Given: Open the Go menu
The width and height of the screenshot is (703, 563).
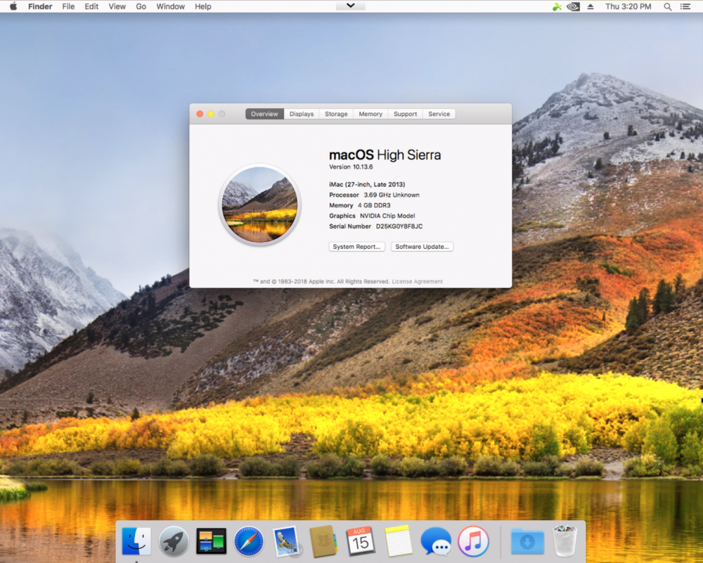Looking at the screenshot, I should click(141, 7).
